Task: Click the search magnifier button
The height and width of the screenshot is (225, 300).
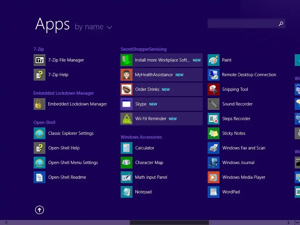Action: [281, 23]
